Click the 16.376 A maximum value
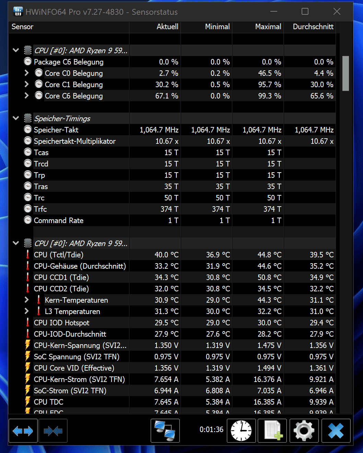 point(268,379)
